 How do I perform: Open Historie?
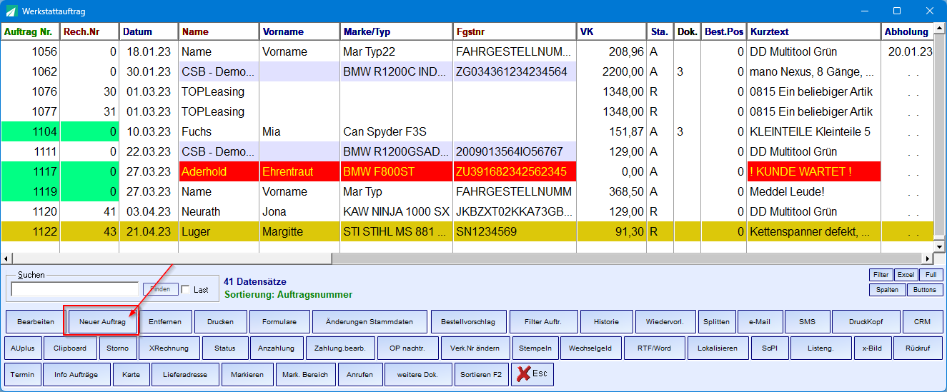(x=606, y=322)
